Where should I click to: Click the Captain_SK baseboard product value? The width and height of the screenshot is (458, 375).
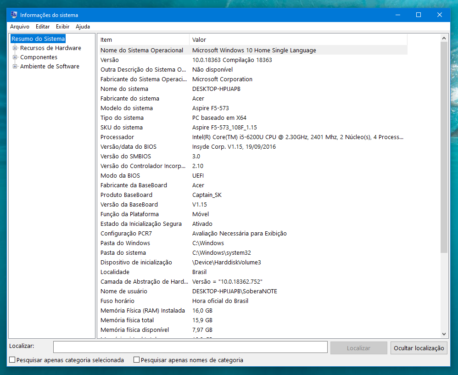coord(207,195)
